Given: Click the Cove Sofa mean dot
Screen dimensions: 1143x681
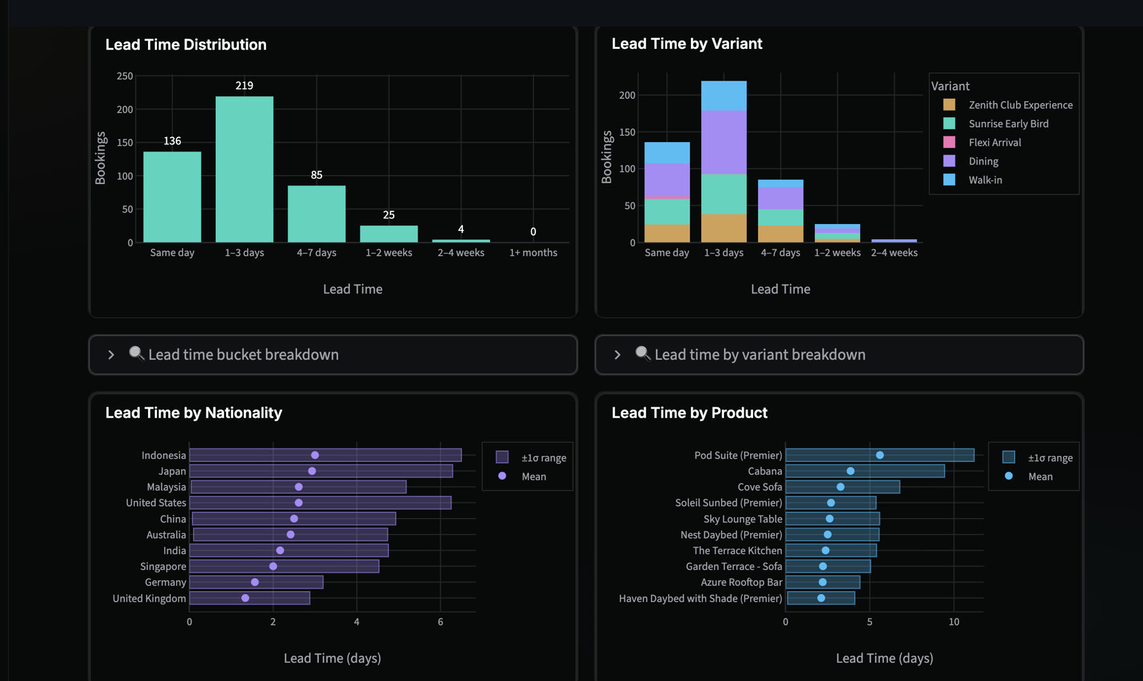Looking at the screenshot, I should [841, 487].
